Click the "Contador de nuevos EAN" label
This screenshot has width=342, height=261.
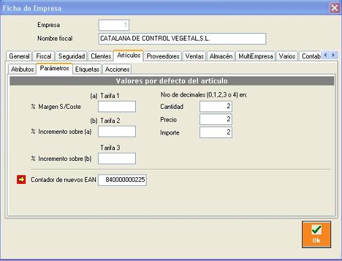(x=64, y=180)
